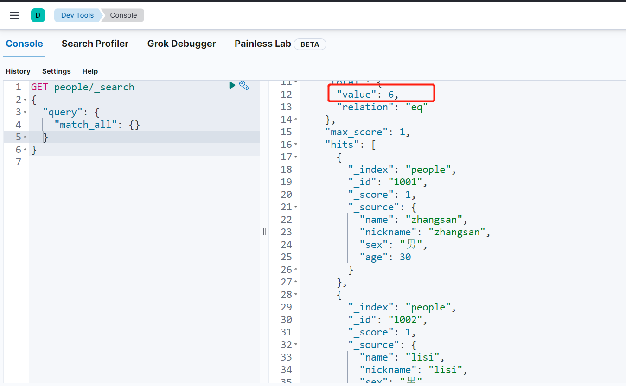
Task: Click the Help button
Action: click(x=90, y=71)
